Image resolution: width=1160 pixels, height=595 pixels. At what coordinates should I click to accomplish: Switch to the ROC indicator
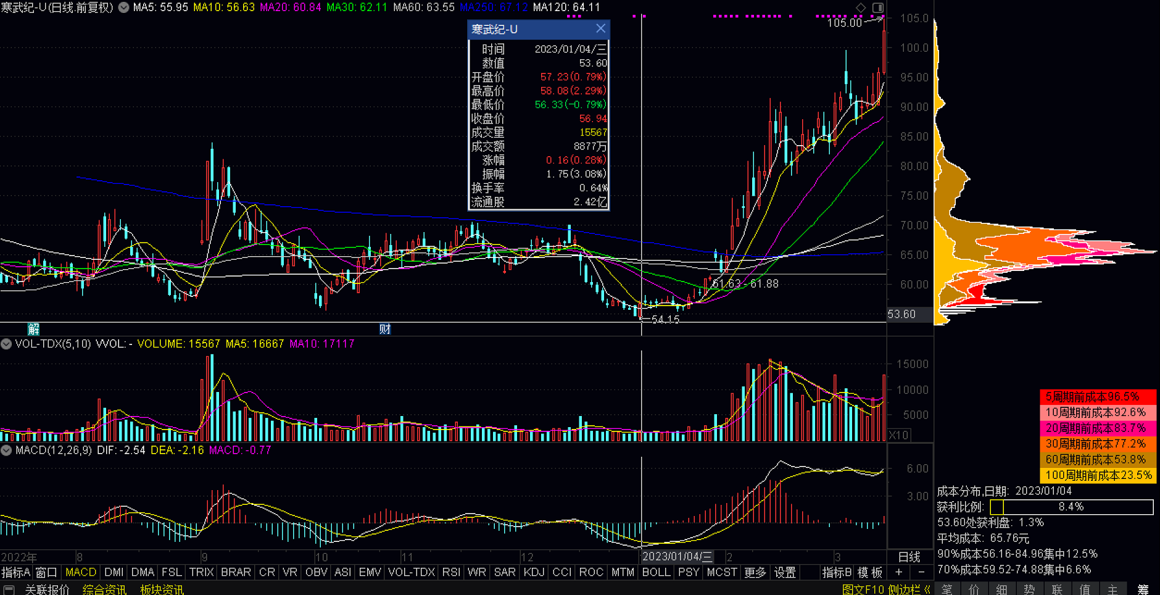(x=591, y=572)
